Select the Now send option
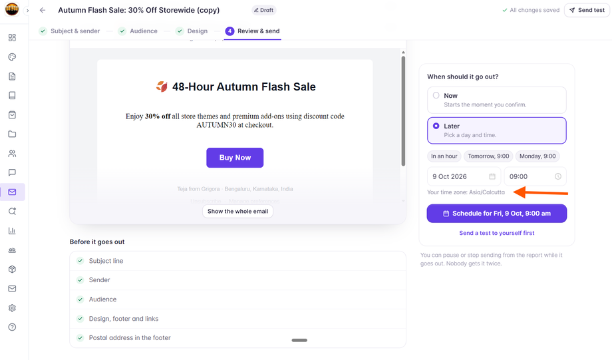Screen dimensions: 612x360 [x=496, y=100]
